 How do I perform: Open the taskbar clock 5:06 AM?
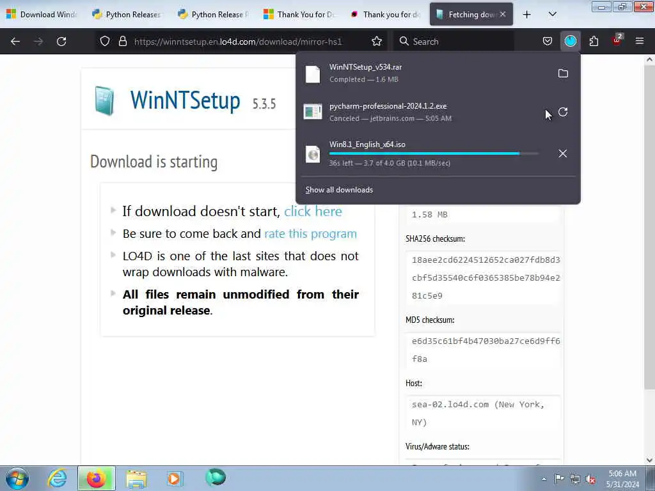[622, 478]
